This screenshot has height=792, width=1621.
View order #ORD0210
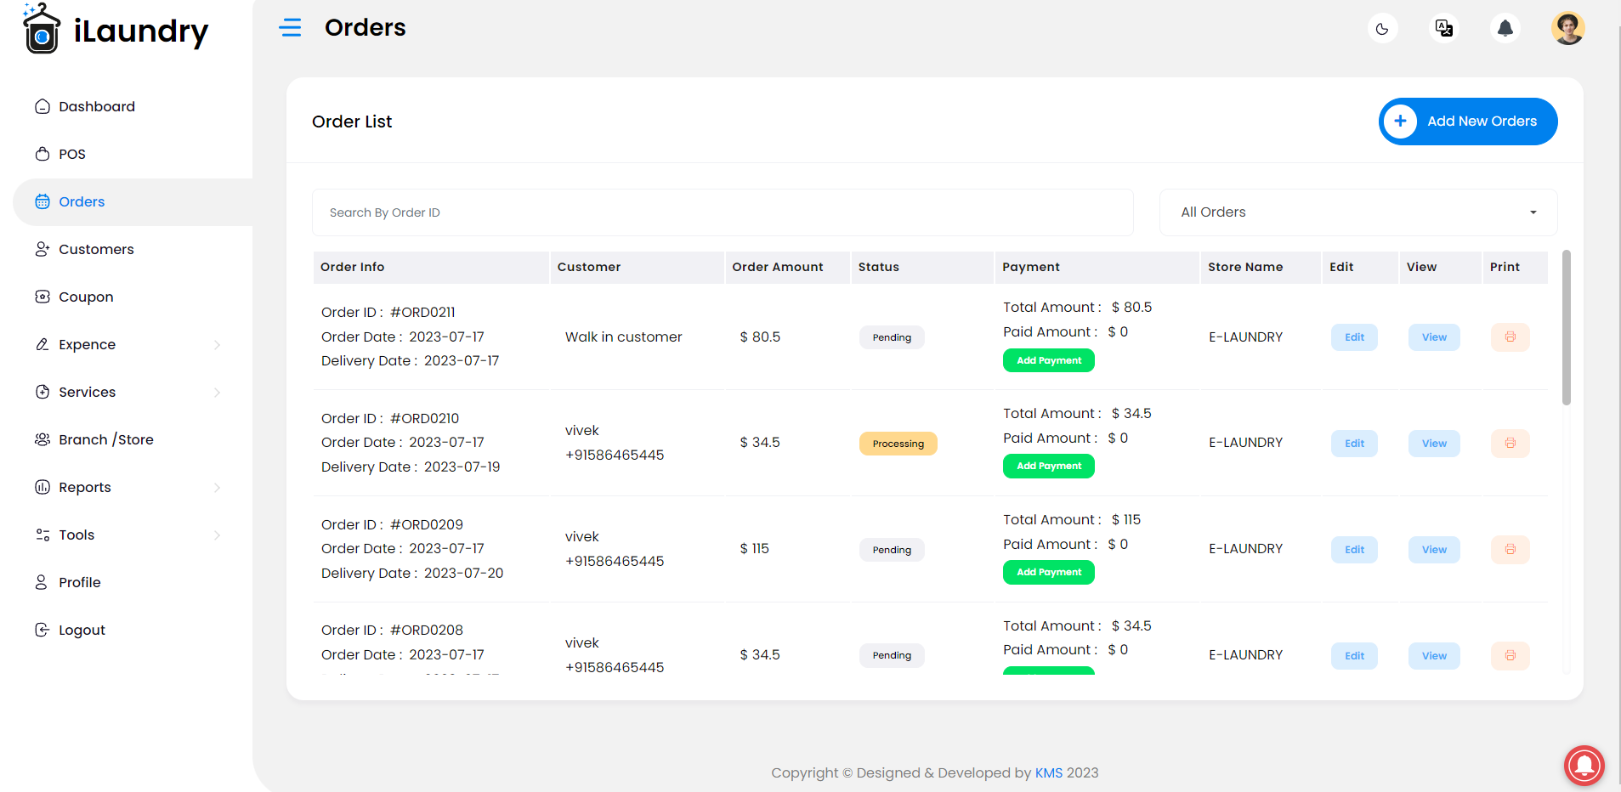(x=1434, y=444)
